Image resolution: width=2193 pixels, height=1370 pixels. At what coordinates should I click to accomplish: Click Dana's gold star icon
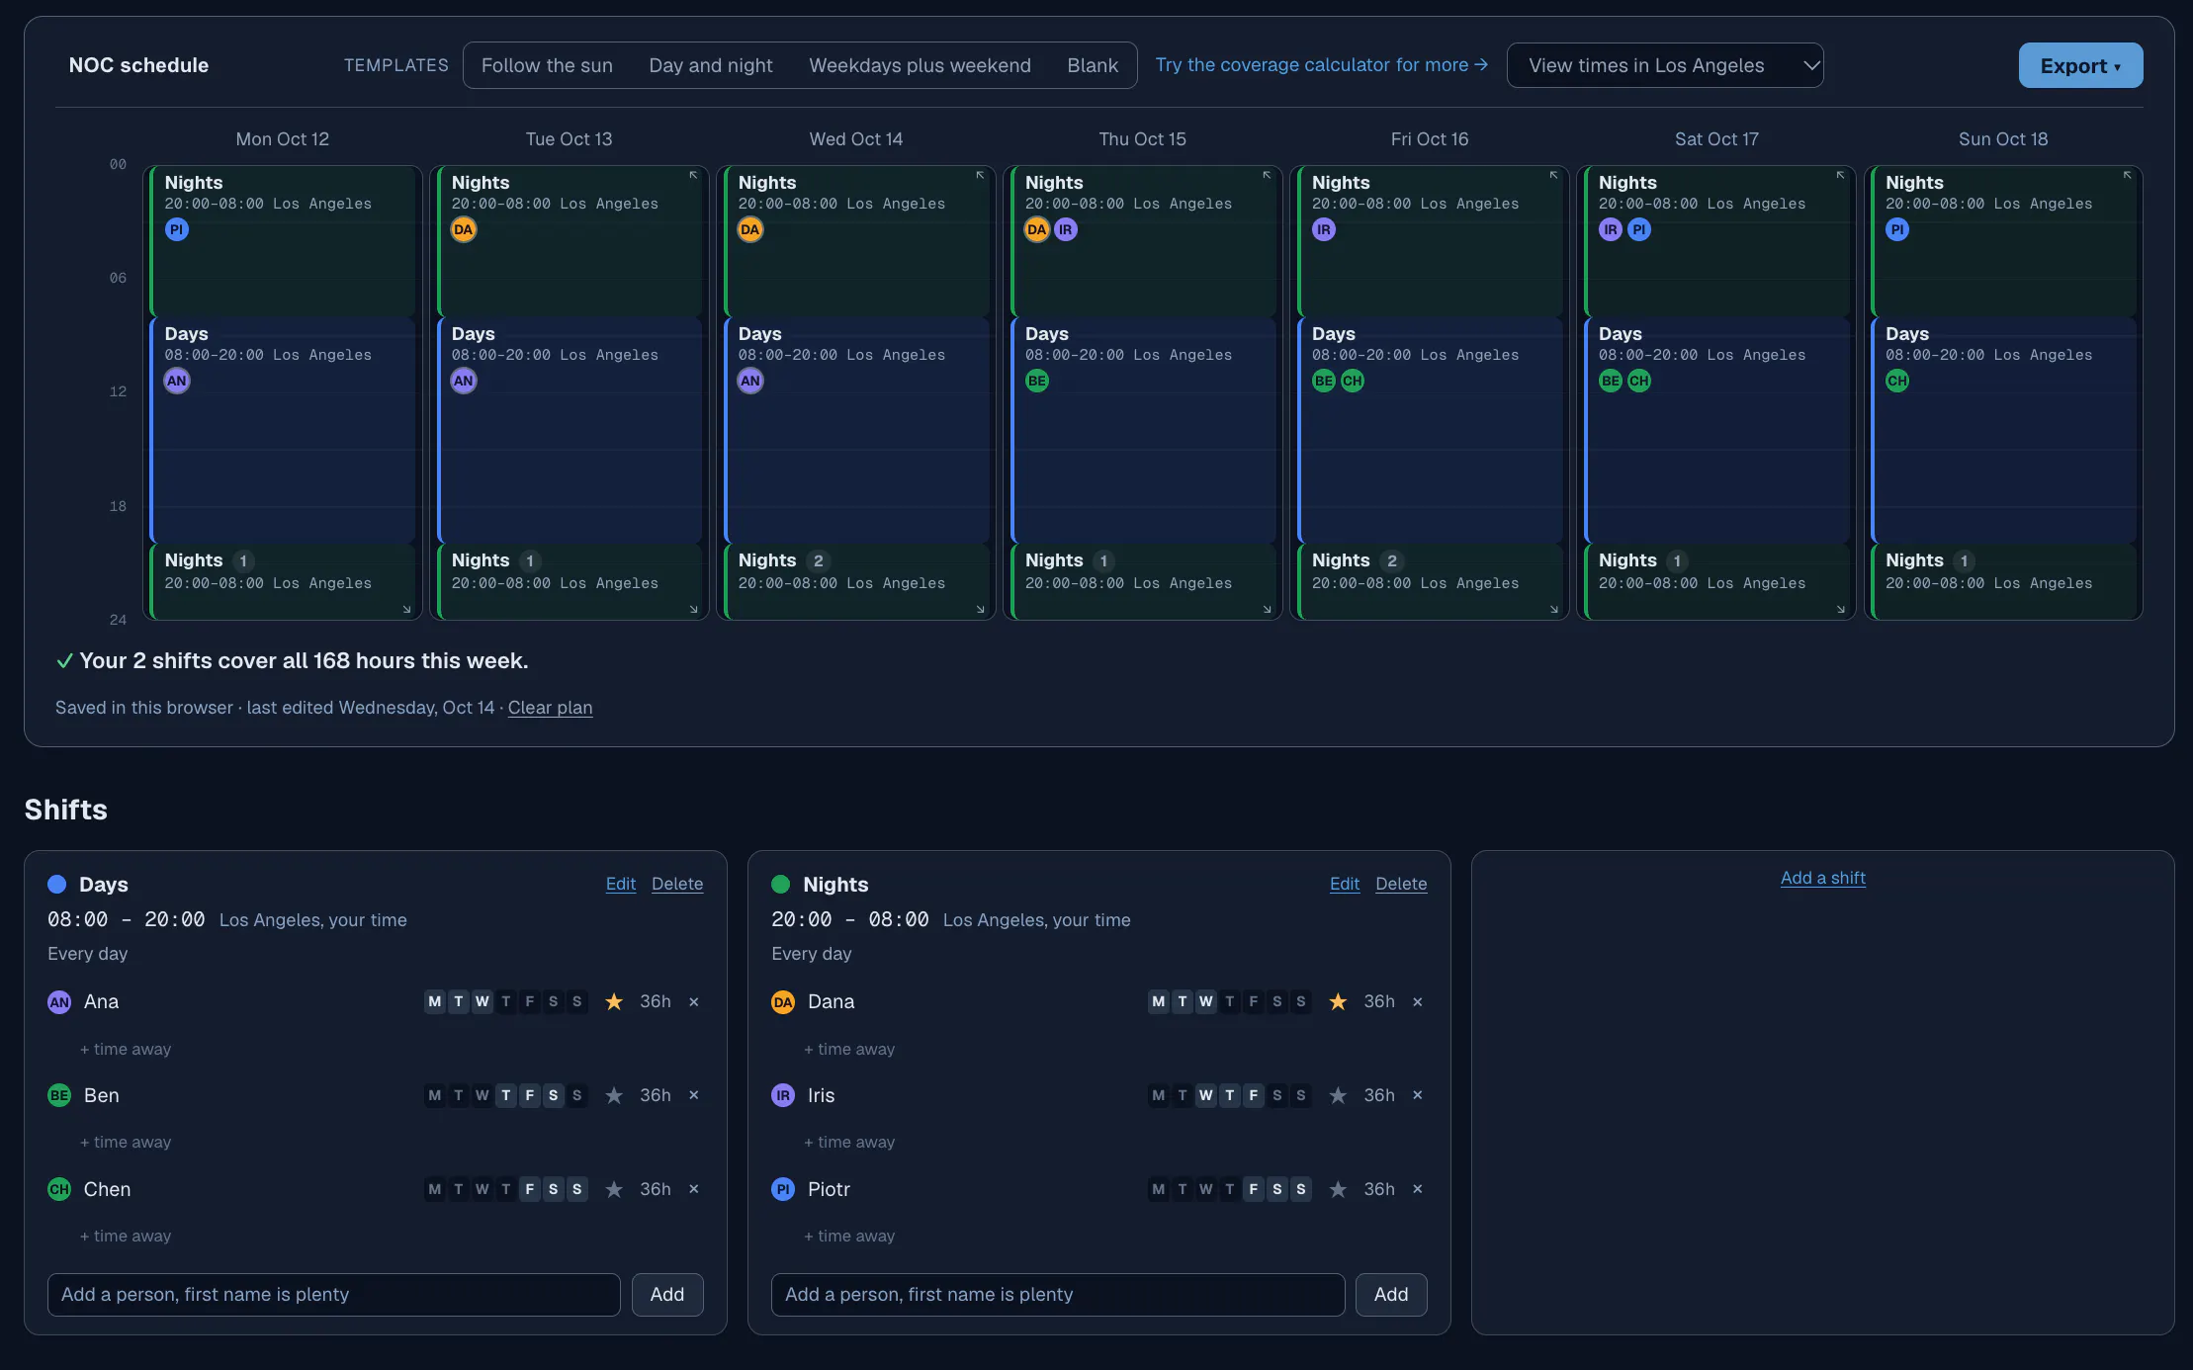pos(1338,1001)
